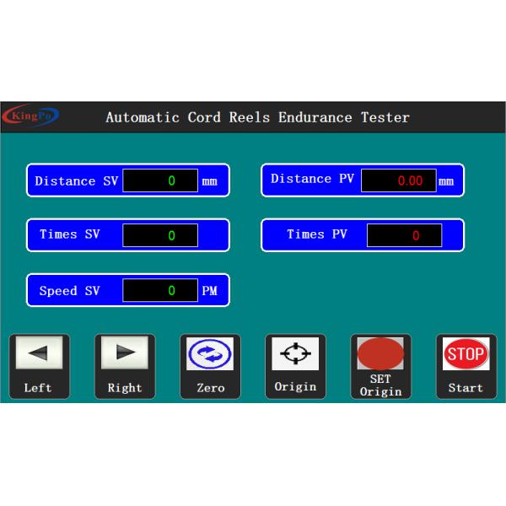Click the Distance PV readout showing 0.00

(399, 180)
